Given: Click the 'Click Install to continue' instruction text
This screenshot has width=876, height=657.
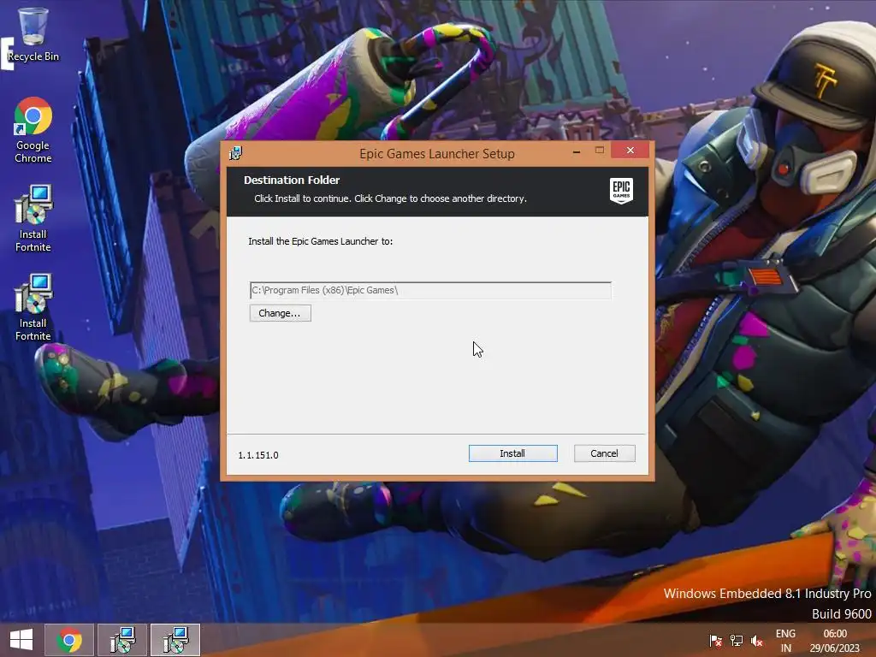Looking at the screenshot, I should pos(390,198).
